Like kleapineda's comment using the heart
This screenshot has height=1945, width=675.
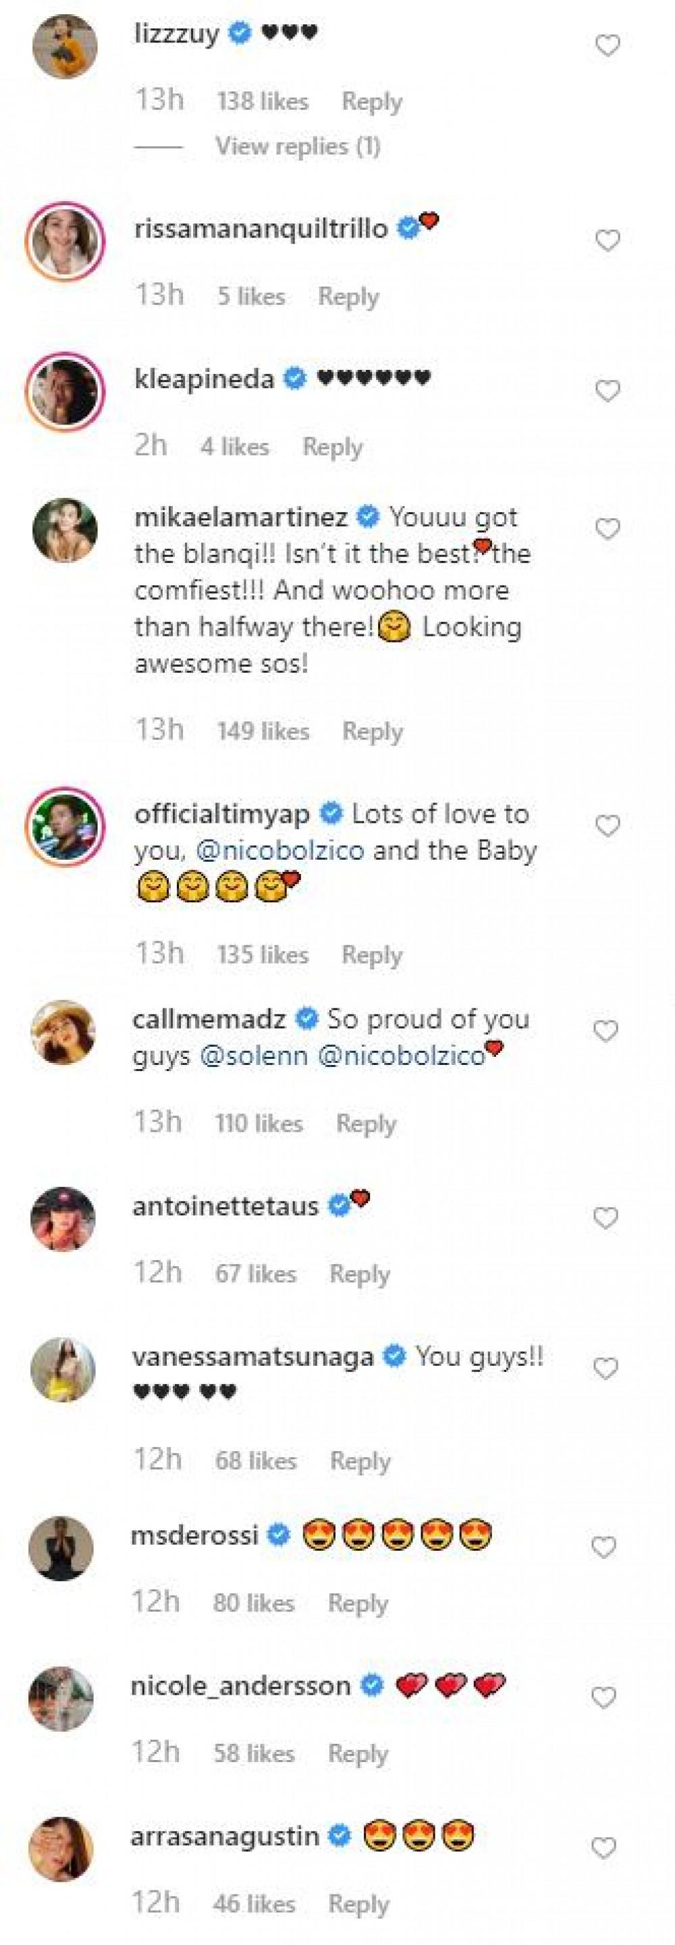pyautogui.click(x=607, y=390)
